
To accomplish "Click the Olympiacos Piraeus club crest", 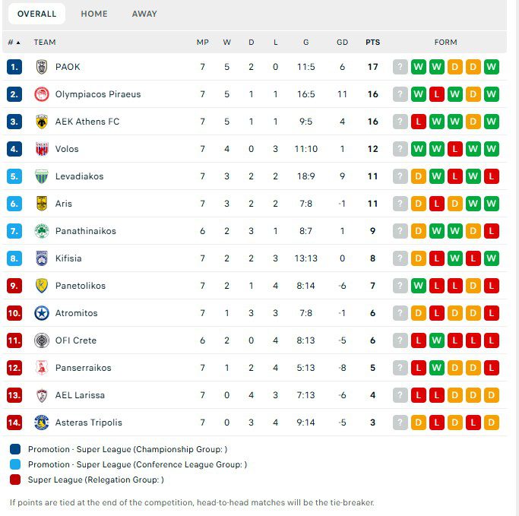I will click(42, 94).
